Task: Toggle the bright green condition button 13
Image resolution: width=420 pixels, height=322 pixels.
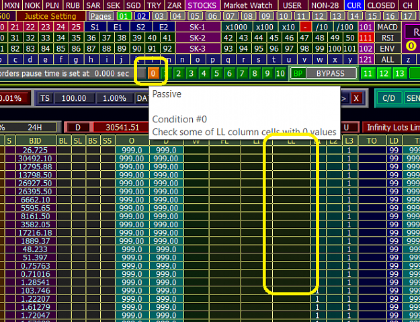Action: pos(400,73)
